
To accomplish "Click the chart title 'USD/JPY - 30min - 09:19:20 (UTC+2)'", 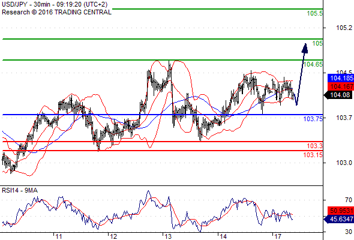I will tap(55, 4).
